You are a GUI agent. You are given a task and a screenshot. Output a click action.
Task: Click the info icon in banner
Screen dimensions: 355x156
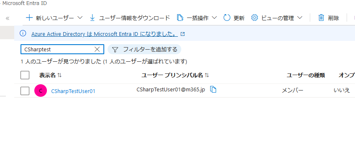[23, 34]
